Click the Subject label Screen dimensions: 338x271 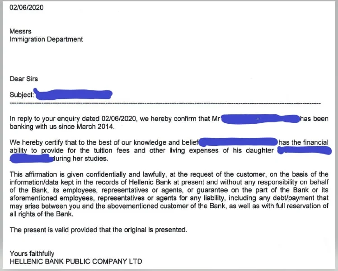tap(22, 95)
